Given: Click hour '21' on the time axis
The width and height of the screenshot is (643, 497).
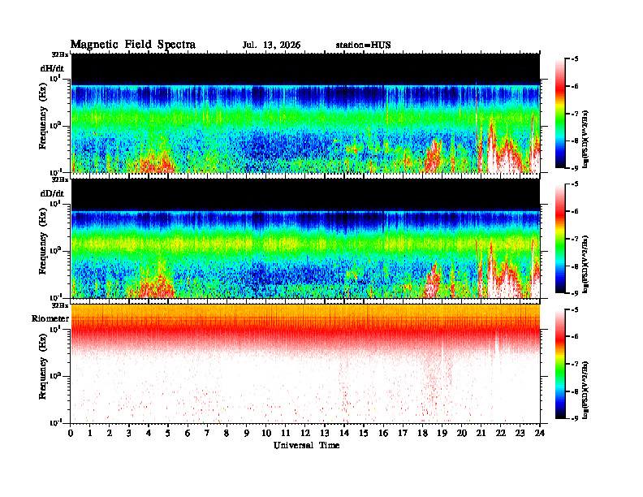Looking at the screenshot, I should pyautogui.click(x=481, y=433).
